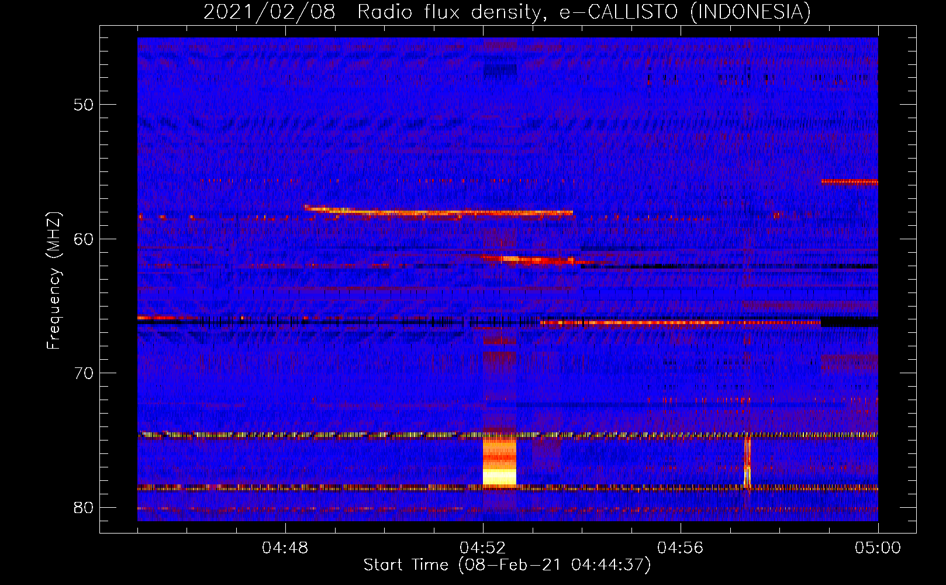Viewport: 946px width, 585px height.
Task: Click the 04:56 time tick label
Action: click(681, 548)
